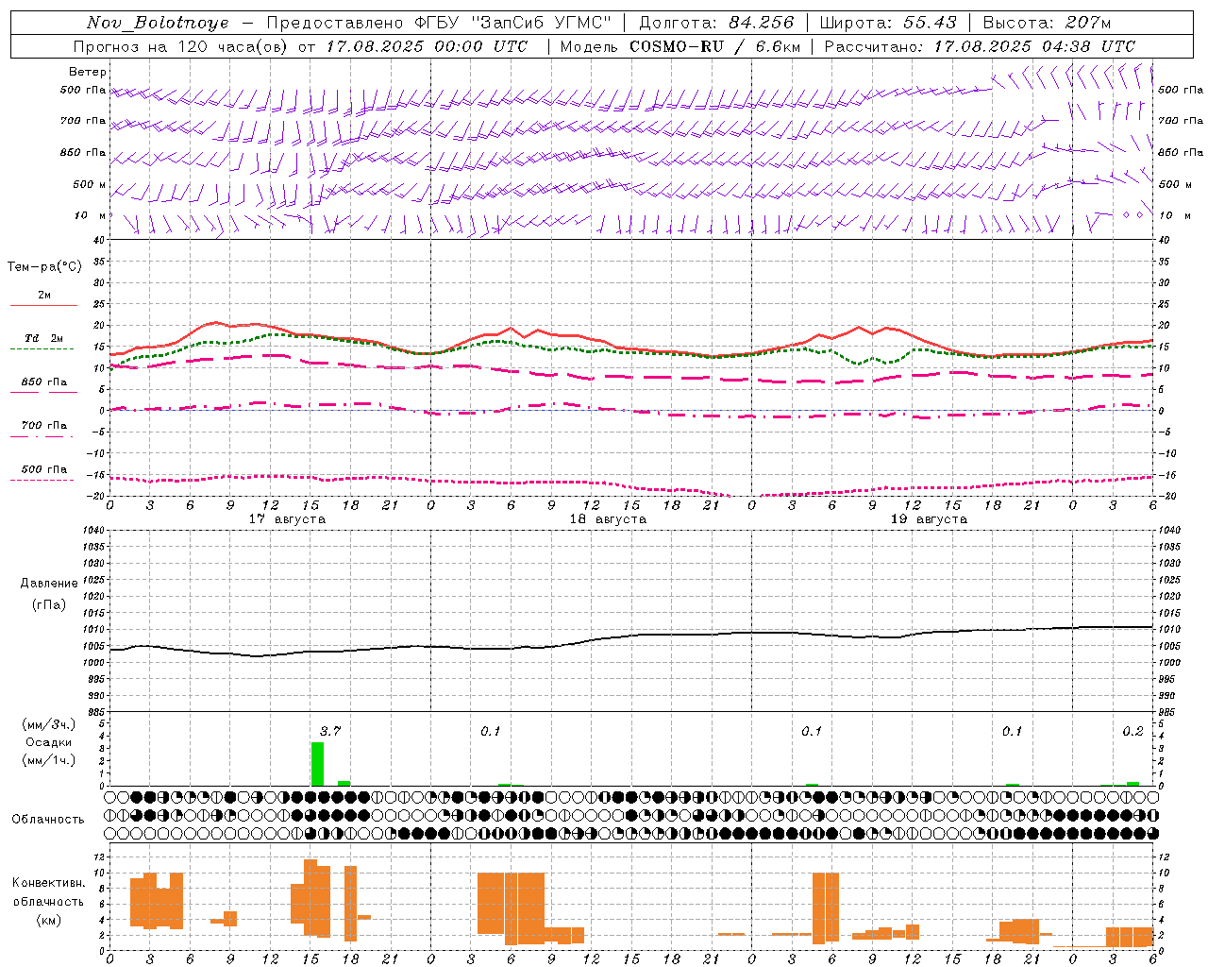Click the Давление pressure panel label
This screenshot has height=967, width=1208.
[x=49, y=584]
